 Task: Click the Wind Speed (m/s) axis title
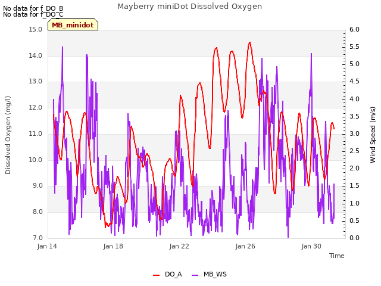click(x=373, y=135)
